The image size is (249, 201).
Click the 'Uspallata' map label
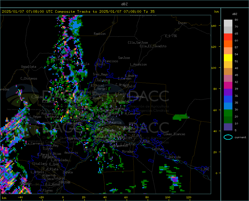tap(28, 67)
